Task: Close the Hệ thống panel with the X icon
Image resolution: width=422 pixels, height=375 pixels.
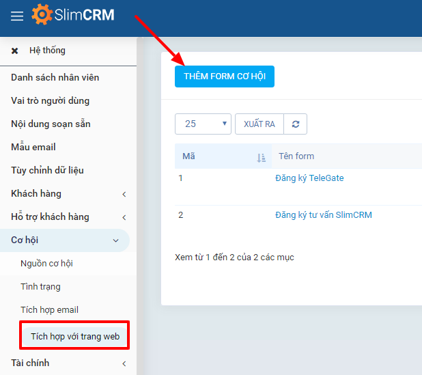Action: point(14,51)
